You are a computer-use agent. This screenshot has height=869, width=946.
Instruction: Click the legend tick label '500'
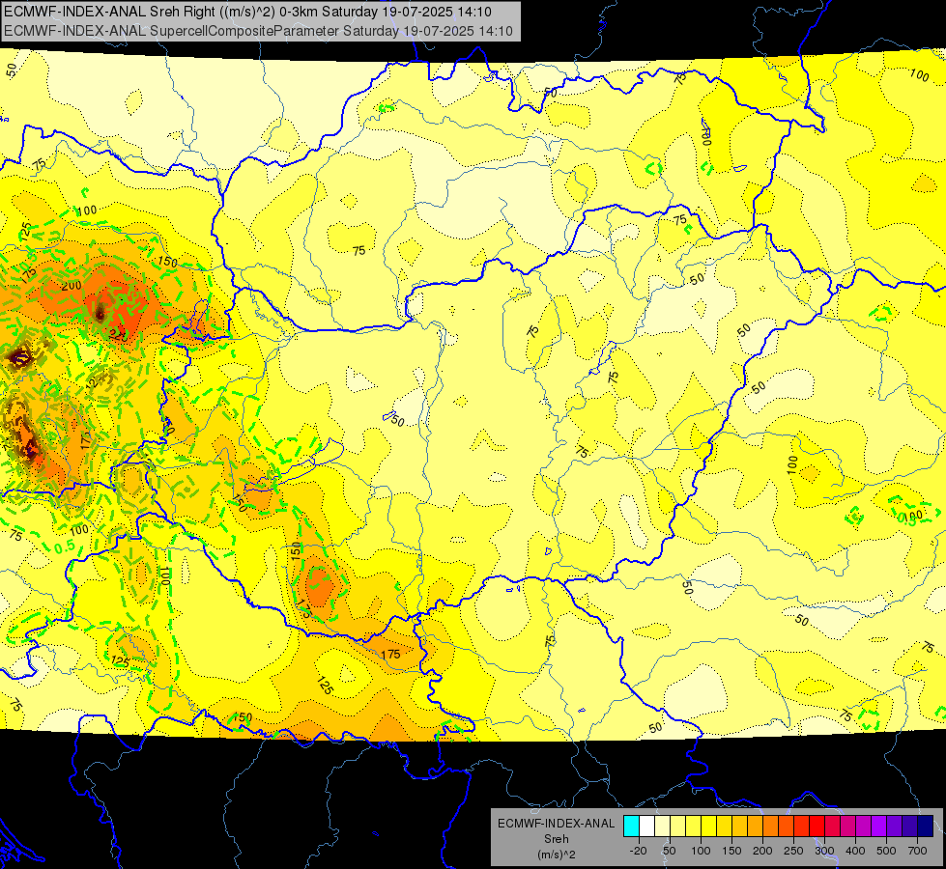pyautogui.click(x=886, y=851)
